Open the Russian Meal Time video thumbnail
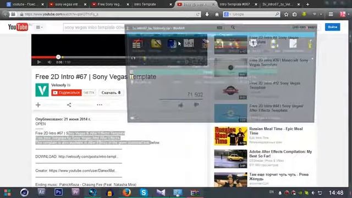 coord(230,136)
